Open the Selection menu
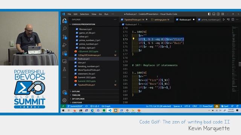The image size is (241, 135). click(84, 14)
